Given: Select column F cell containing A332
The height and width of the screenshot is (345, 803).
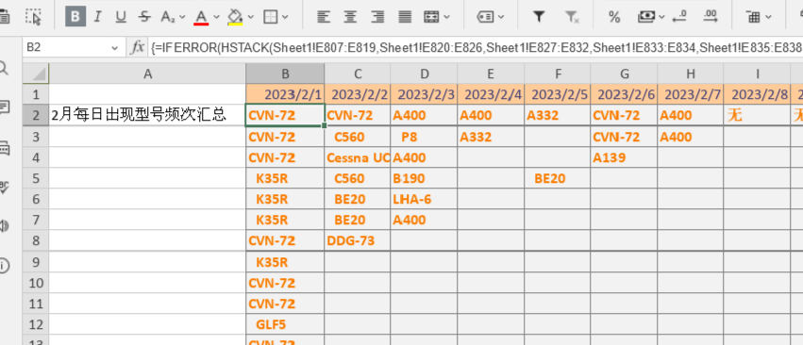Looking at the screenshot, I should [557, 115].
